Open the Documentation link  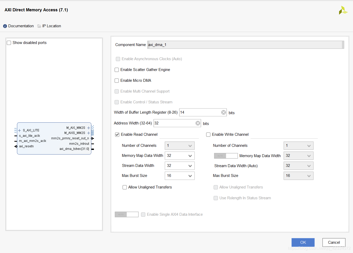click(21, 26)
